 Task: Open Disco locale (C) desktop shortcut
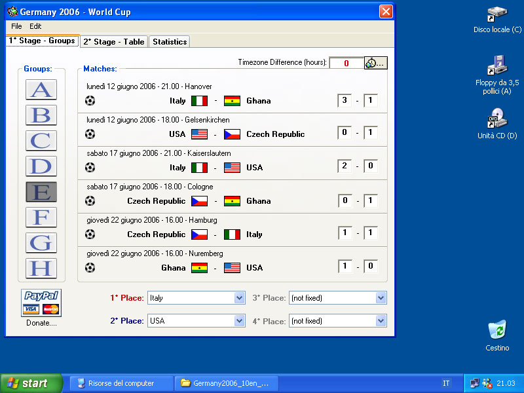(x=497, y=20)
